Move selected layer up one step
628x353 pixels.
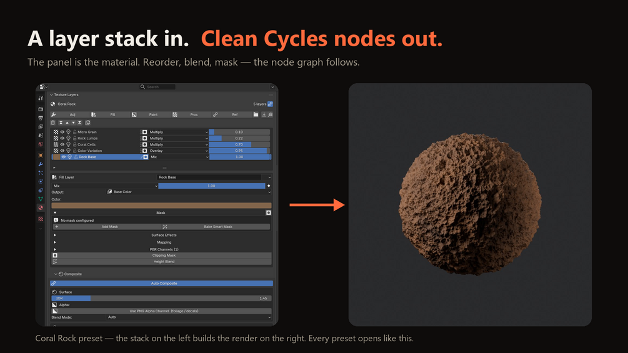click(67, 123)
